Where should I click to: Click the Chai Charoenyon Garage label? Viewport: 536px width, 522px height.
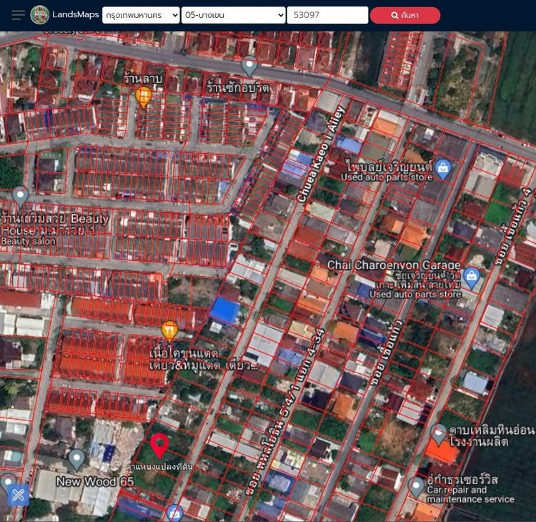394,265
